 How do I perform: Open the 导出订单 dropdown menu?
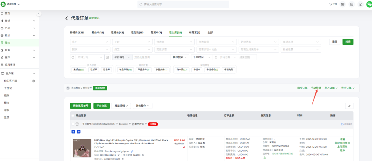(x=348, y=88)
